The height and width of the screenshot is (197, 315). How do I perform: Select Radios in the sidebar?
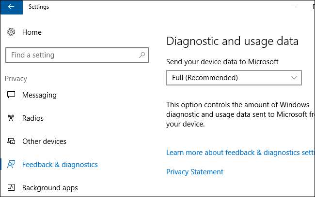pos(33,118)
